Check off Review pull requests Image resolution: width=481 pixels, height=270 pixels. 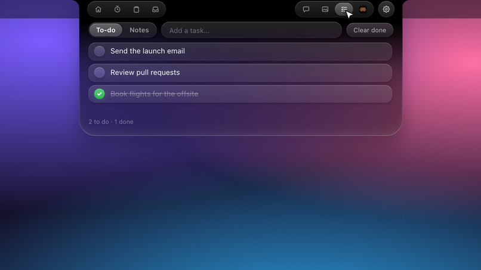pyautogui.click(x=100, y=73)
